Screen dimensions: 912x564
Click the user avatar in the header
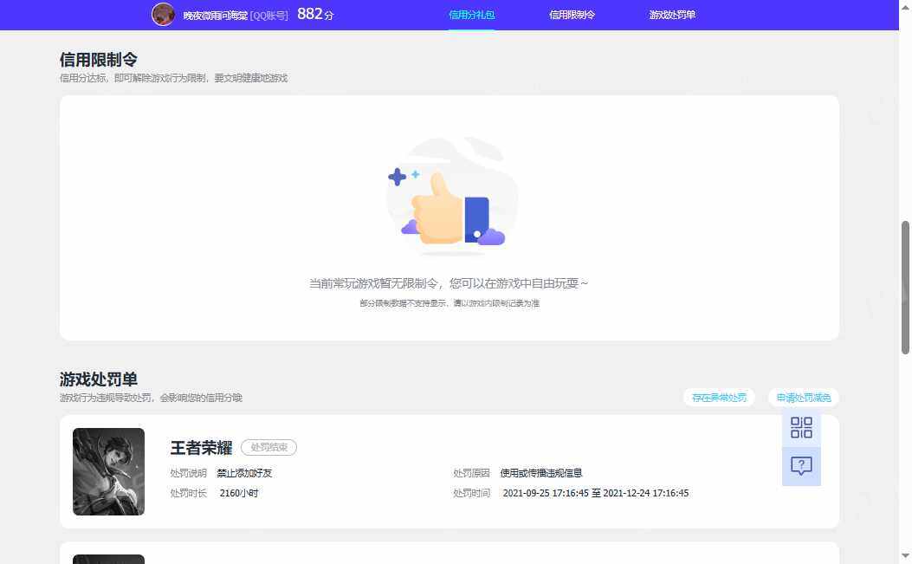click(x=163, y=14)
